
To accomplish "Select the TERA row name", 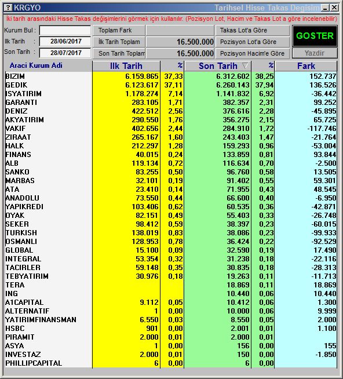I will tap(14, 285).
